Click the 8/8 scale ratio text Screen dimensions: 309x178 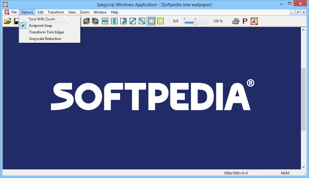176,21
